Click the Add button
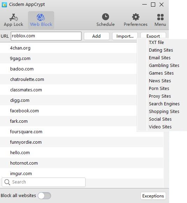Image resolution: width=187 pixels, height=203 pixels. coord(96,36)
